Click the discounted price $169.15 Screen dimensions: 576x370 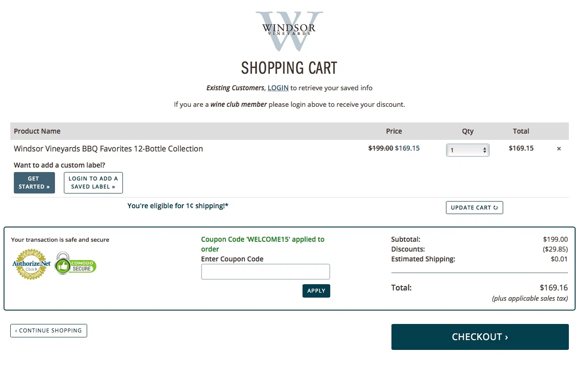pos(408,148)
